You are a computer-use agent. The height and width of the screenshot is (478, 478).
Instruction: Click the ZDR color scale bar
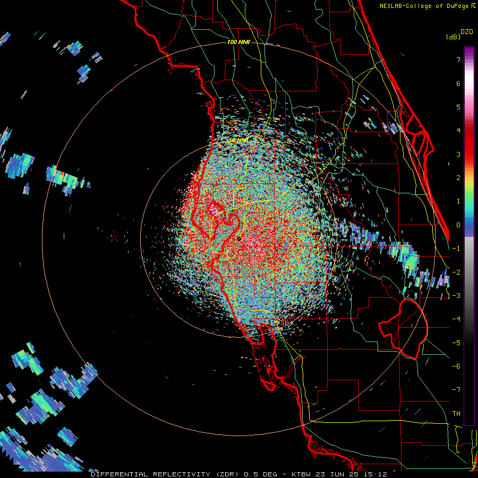(x=469, y=236)
